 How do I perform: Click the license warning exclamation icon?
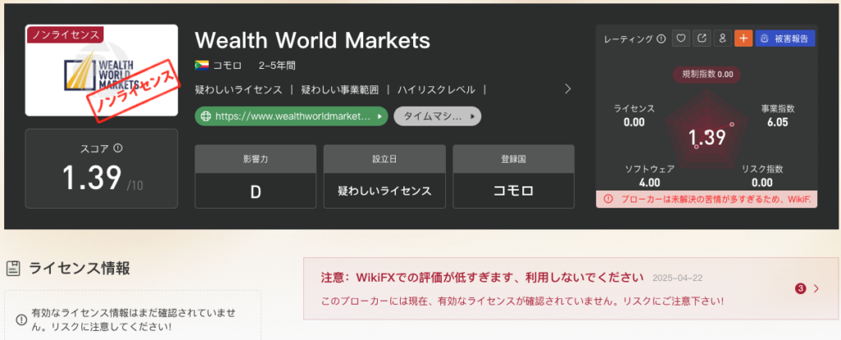click(x=21, y=319)
